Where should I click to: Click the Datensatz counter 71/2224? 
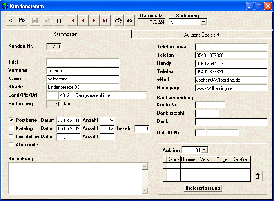tap(152, 22)
